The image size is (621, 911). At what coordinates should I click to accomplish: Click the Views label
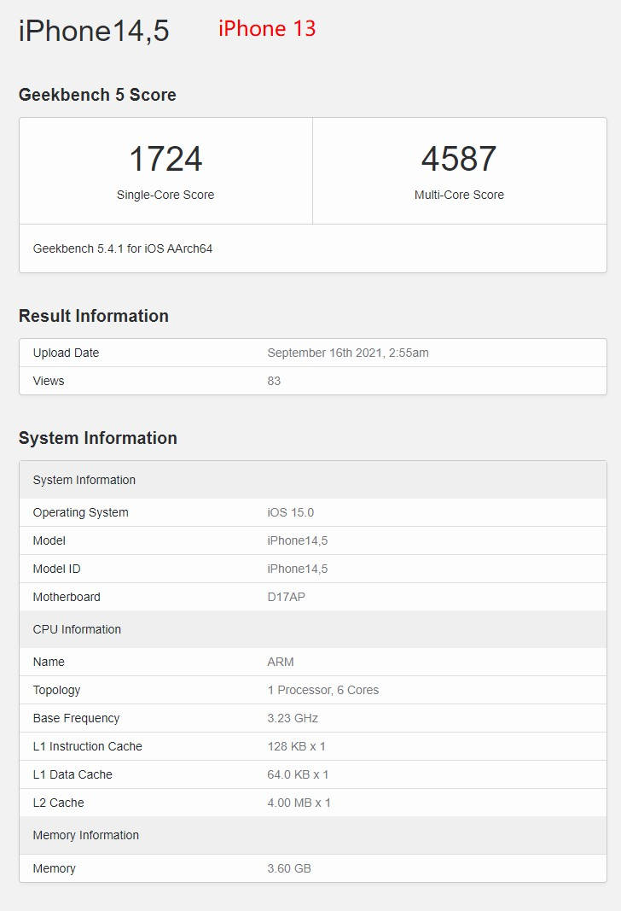tap(49, 381)
